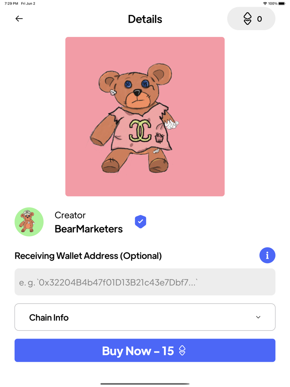Expand the Chain Info section
The width and height of the screenshot is (290, 387).
[x=145, y=317]
